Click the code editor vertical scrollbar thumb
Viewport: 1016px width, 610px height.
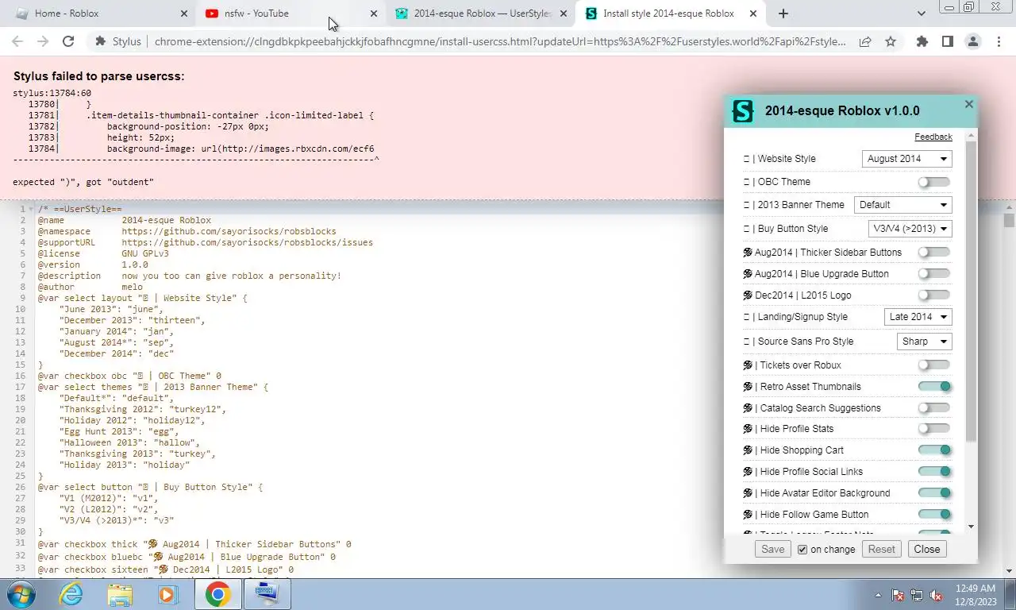point(1009,220)
